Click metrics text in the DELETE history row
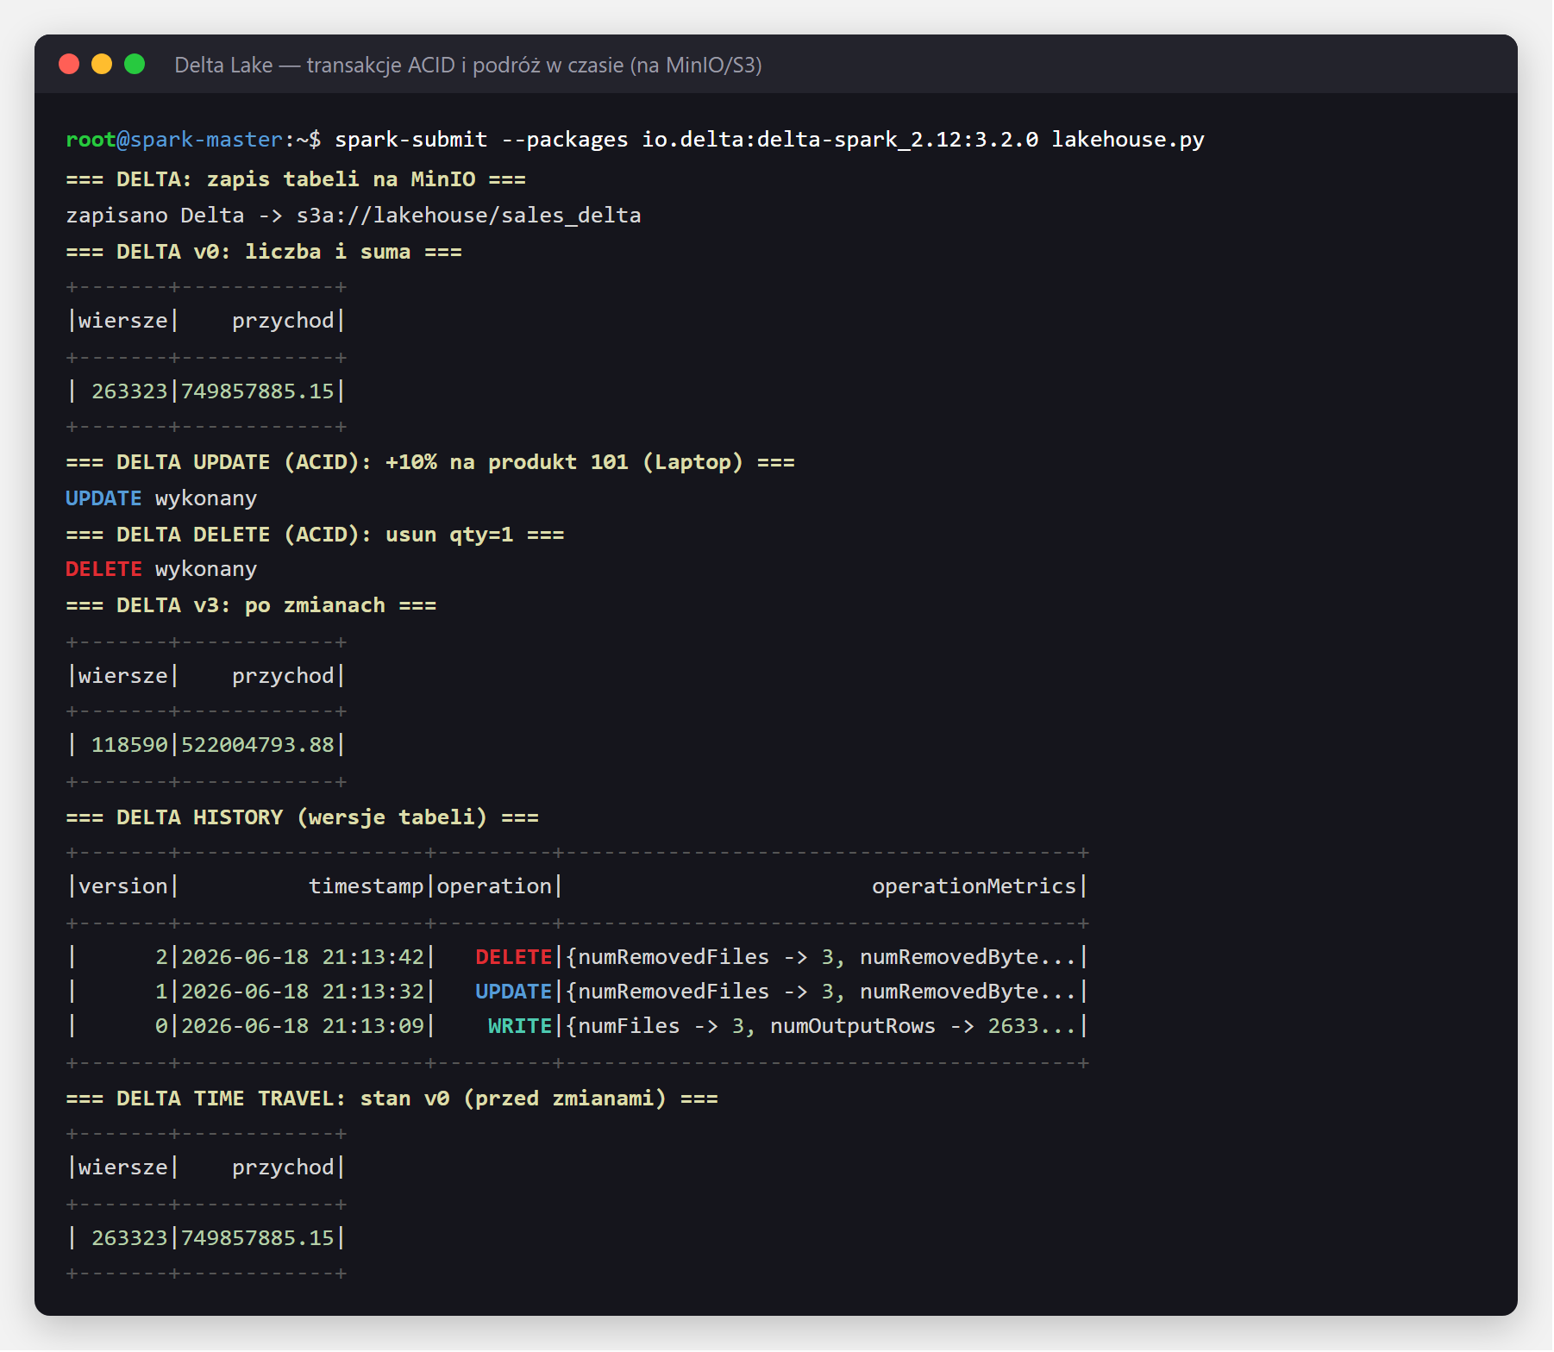The image size is (1554, 1352). 820,957
